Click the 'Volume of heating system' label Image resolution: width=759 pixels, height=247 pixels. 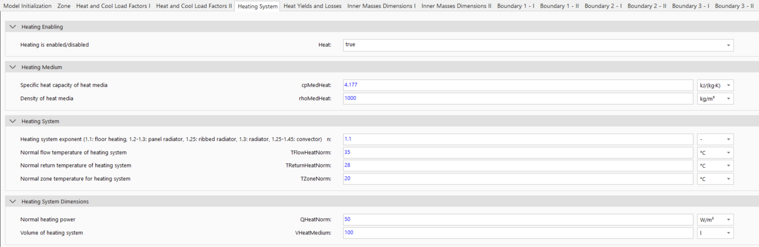pyautogui.click(x=52, y=232)
